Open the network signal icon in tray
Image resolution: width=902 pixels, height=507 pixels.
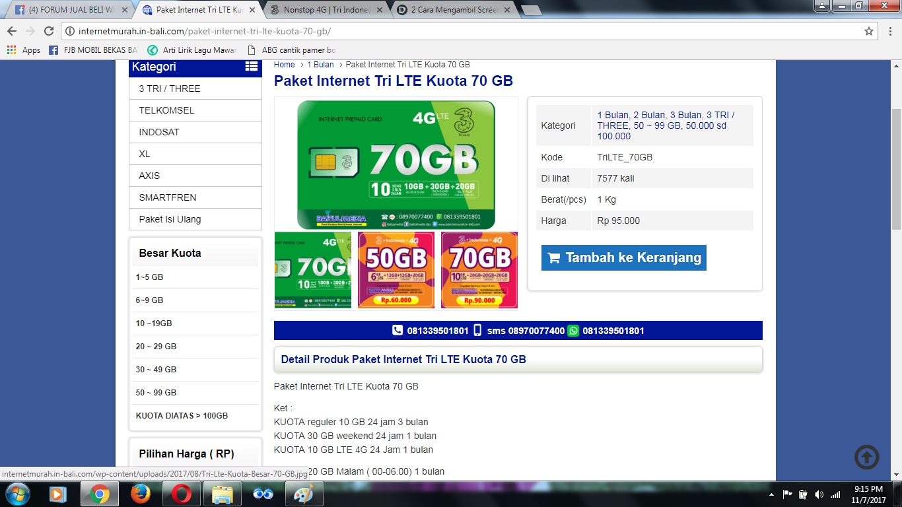point(835,494)
